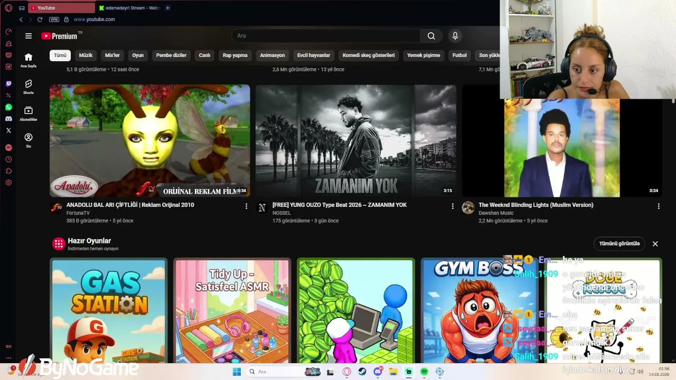Select the Oyun filter chip
This screenshot has width=676, height=380.
(138, 55)
